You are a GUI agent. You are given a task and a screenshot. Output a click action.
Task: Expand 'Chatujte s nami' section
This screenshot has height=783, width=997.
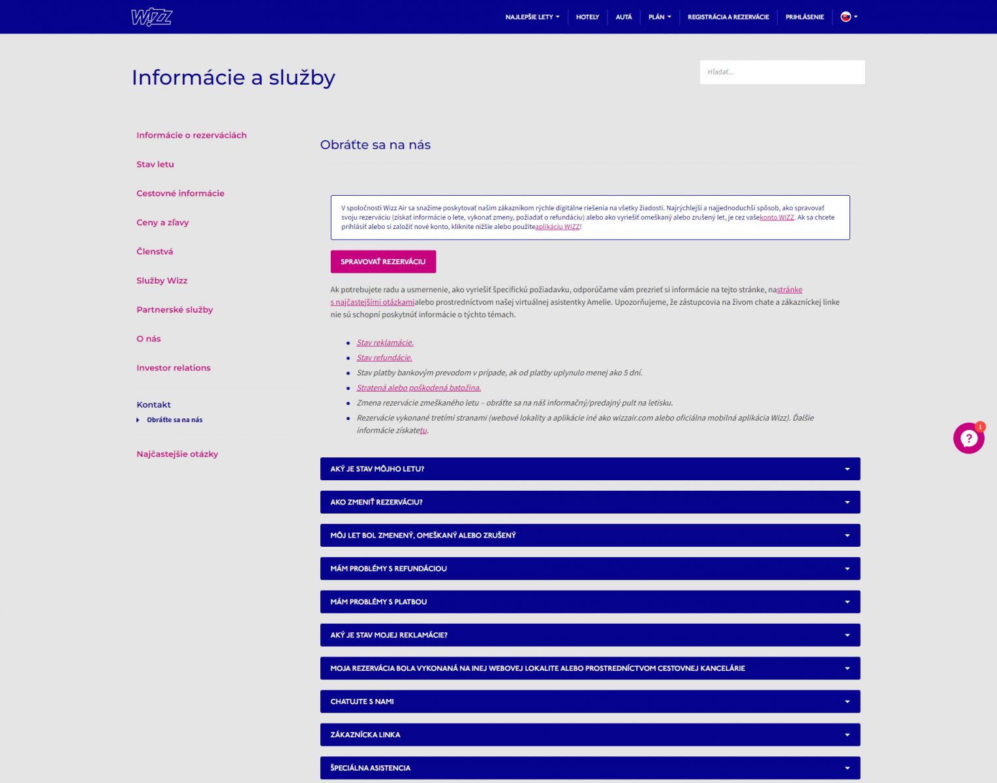590,702
